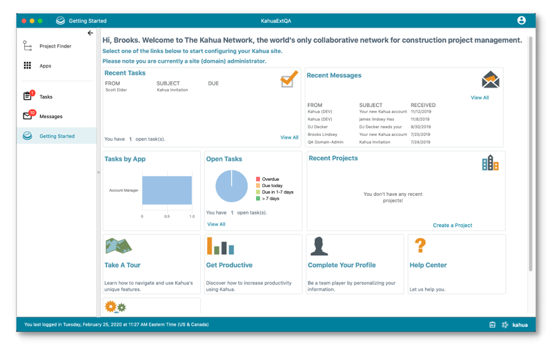This screenshot has height=345, width=552.
Task: Open the Help Center question mark
Action: click(x=420, y=246)
